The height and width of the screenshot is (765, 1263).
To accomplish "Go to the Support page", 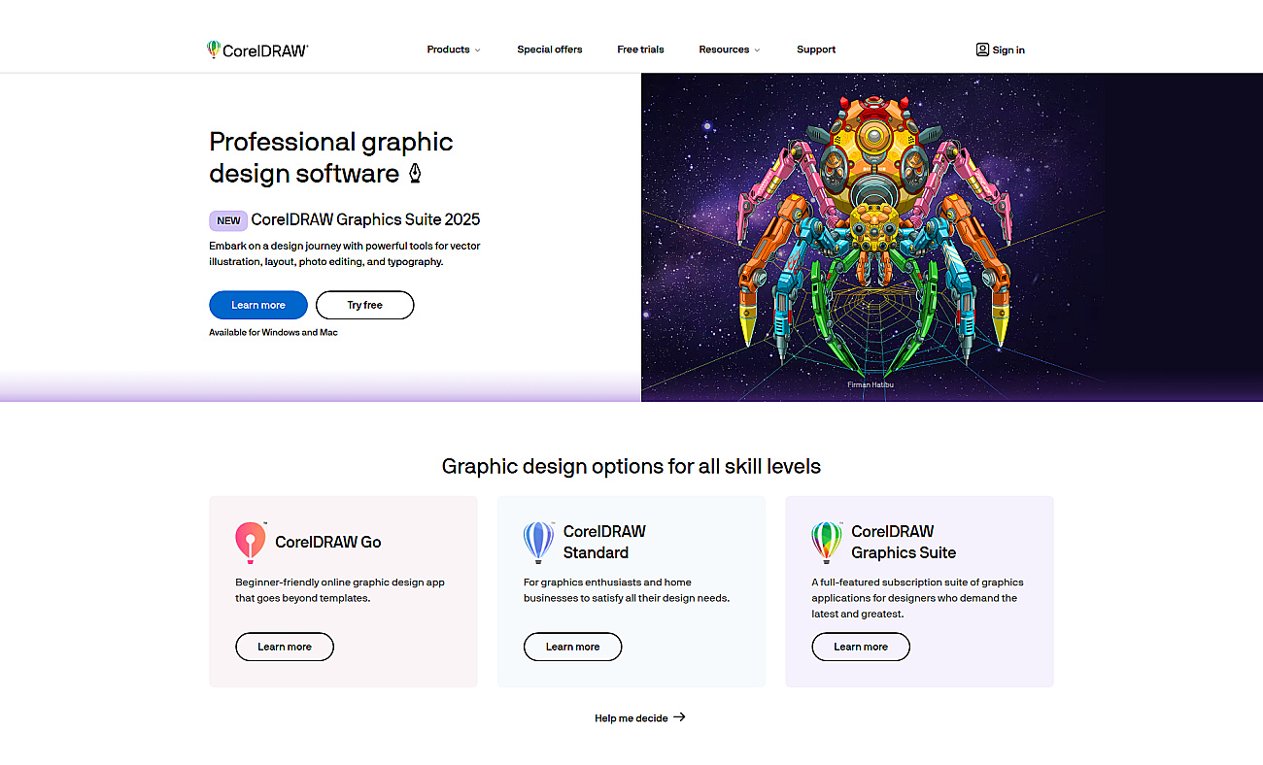I will (x=816, y=50).
